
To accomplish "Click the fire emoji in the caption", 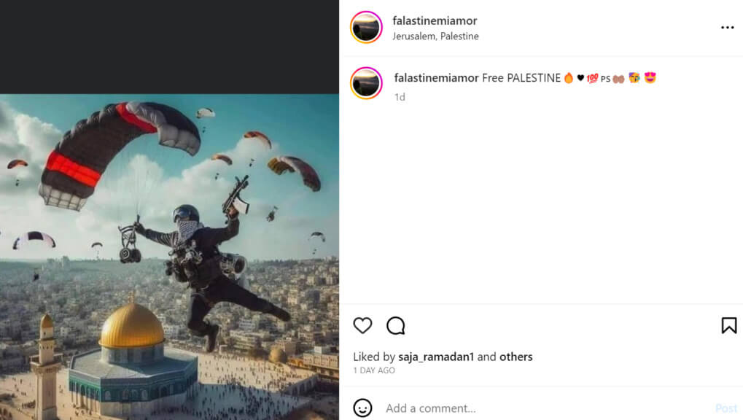I will click(569, 78).
